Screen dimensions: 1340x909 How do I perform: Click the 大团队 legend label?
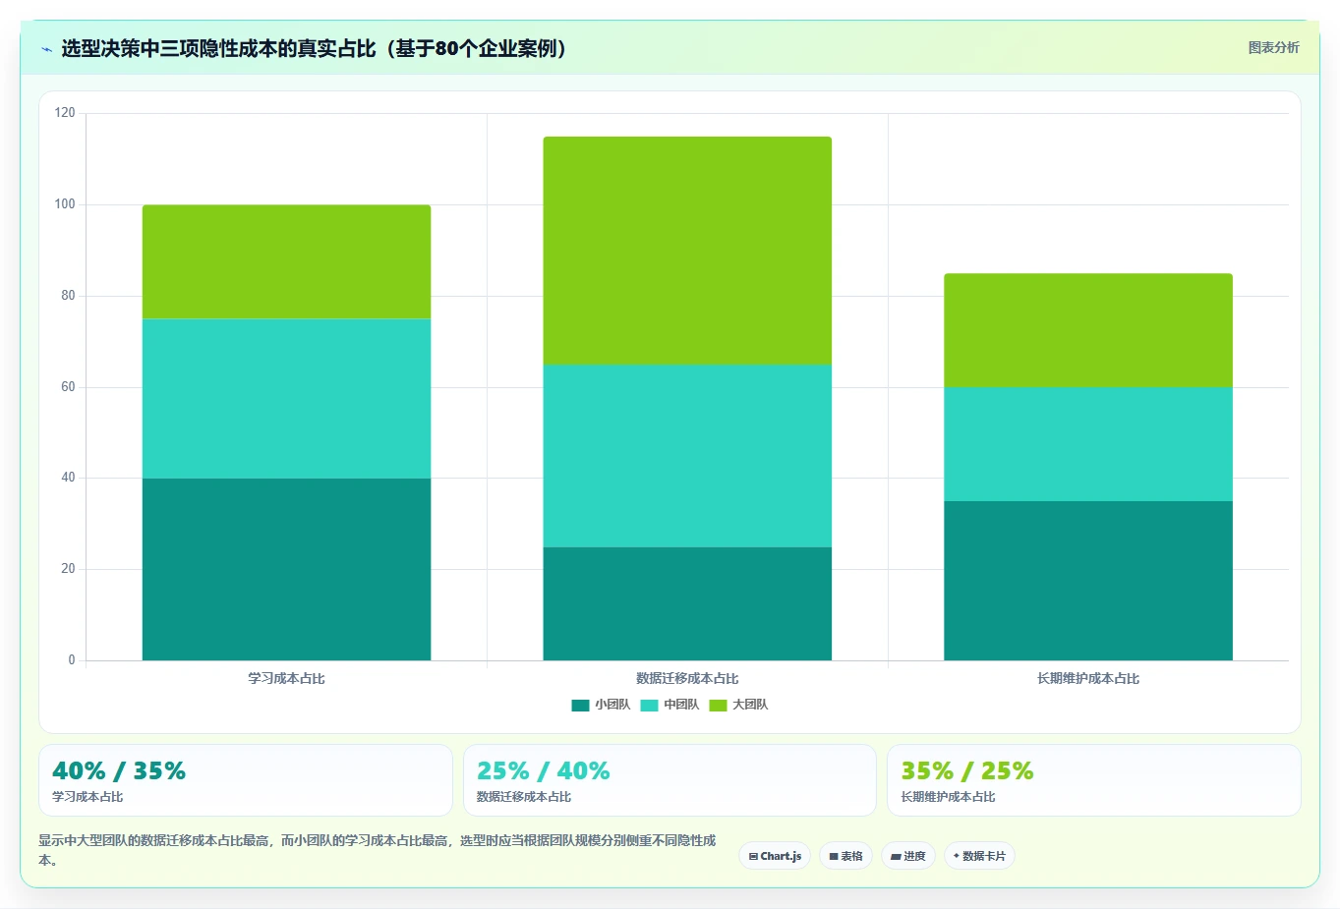(750, 705)
